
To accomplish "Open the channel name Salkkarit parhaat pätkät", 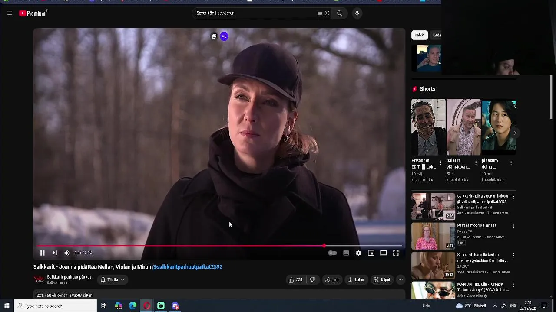I will [x=69, y=277].
